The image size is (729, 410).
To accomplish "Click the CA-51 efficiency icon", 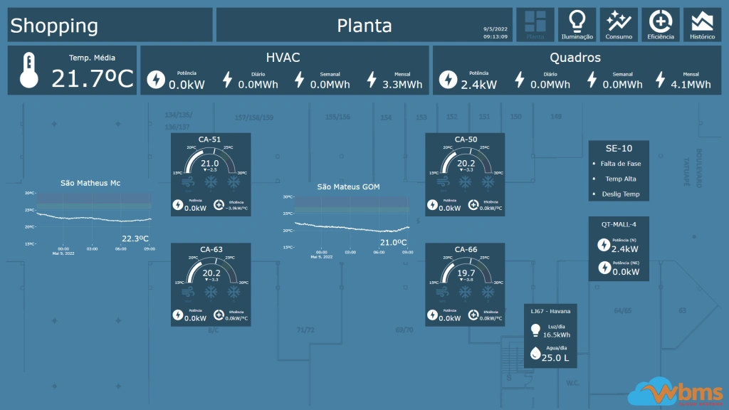I will pyautogui.click(x=219, y=206).
